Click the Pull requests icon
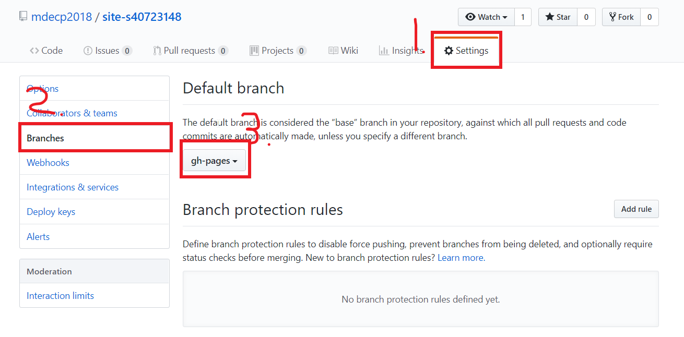This screenshot has width=684, height=337. point(157,51)
